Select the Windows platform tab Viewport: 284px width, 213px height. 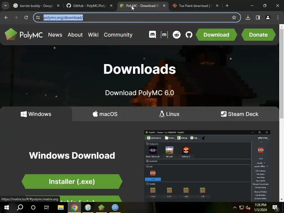[x=36, y=114]
